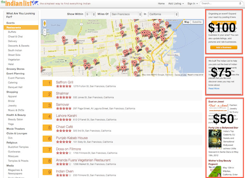This screenshot has height=178, width=245.
Task: Click the number 6 badge for Punjab Kabab House
Action: click(47, 138)
